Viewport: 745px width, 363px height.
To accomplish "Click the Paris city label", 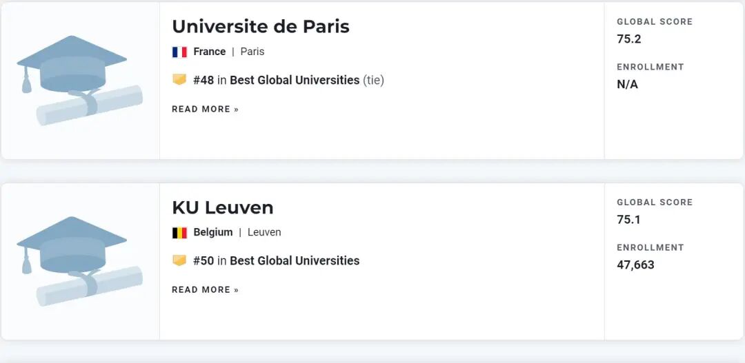I will [252, 52].
